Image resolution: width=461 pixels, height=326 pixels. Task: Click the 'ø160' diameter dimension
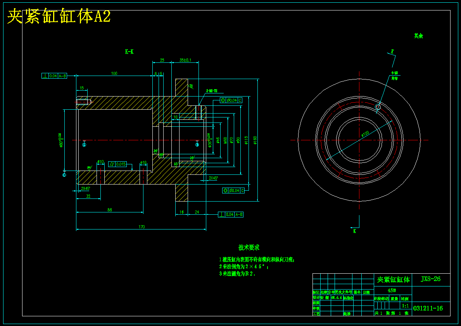[x=255, y=140]
